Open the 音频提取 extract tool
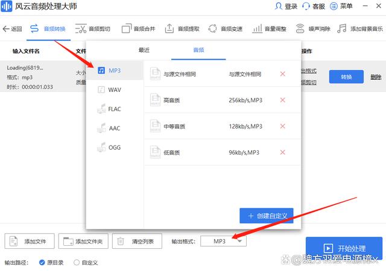 click(182, 29)
